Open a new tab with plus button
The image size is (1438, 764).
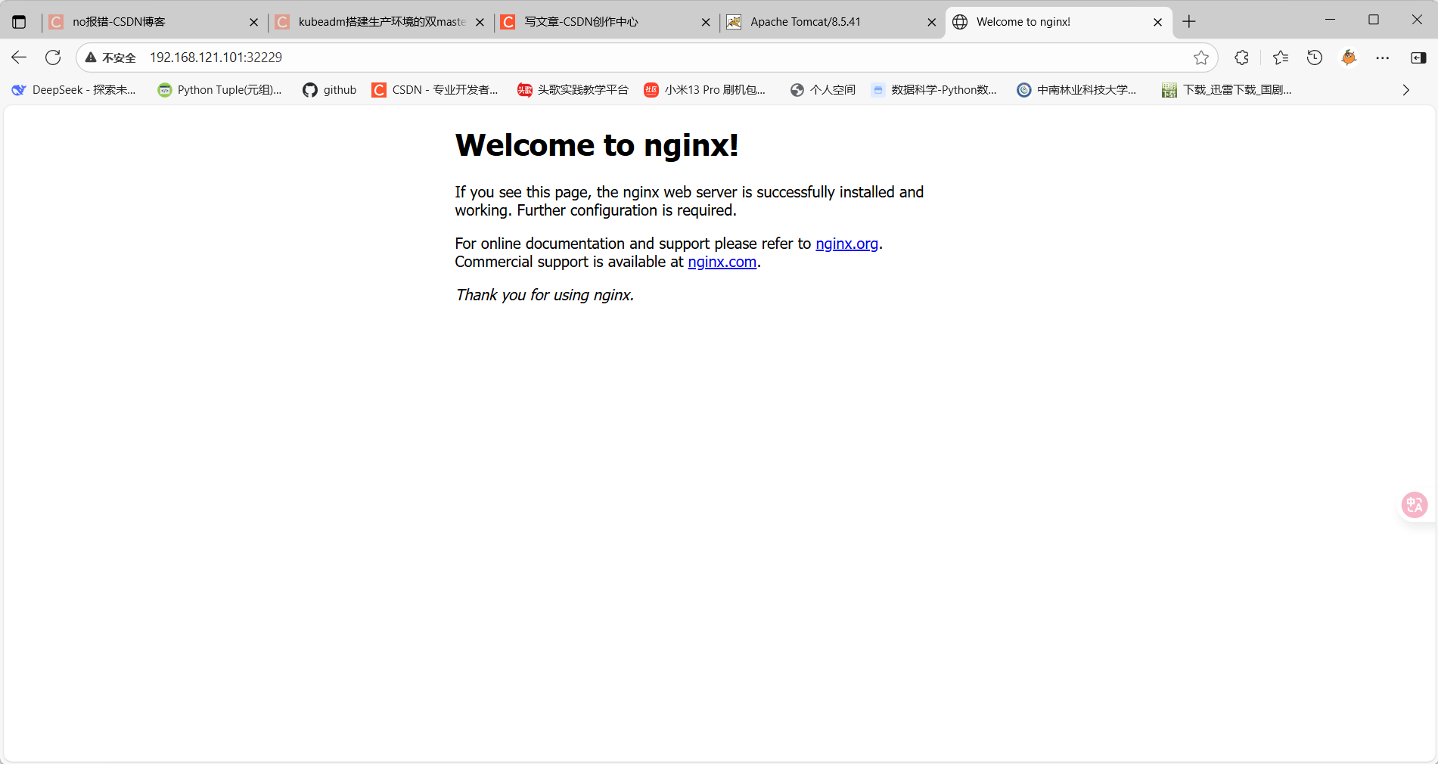click(x=1189, y=22)
